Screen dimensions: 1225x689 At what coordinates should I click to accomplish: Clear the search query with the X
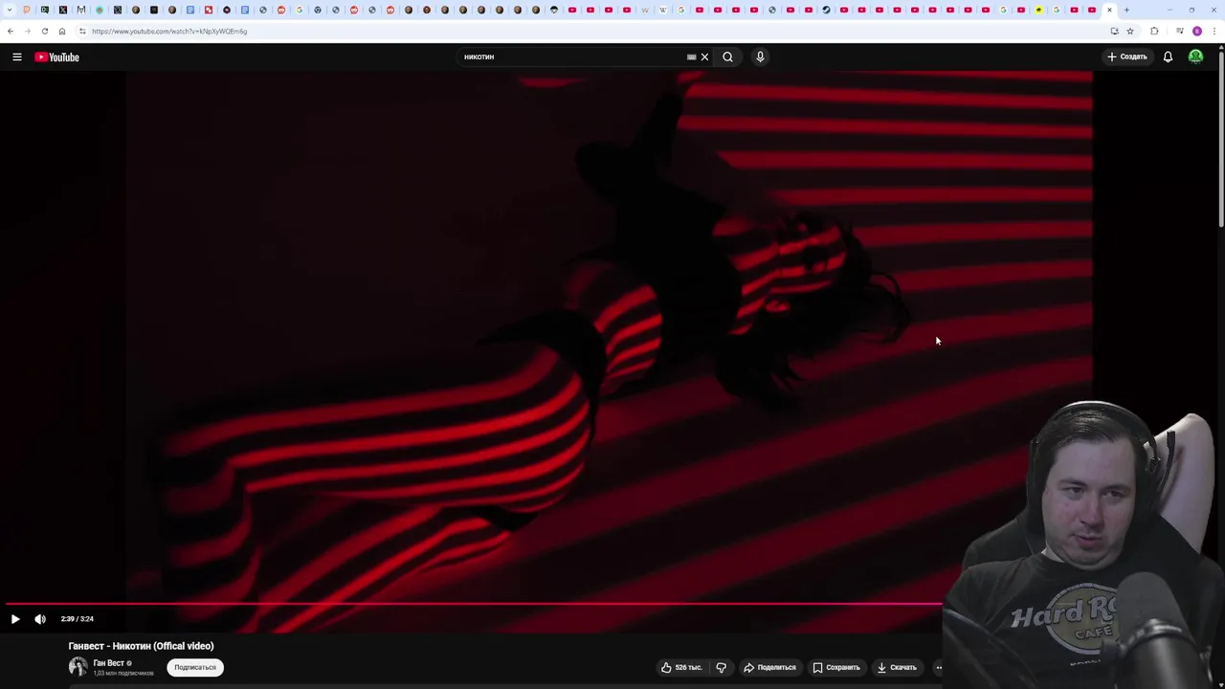coord(705,56)
